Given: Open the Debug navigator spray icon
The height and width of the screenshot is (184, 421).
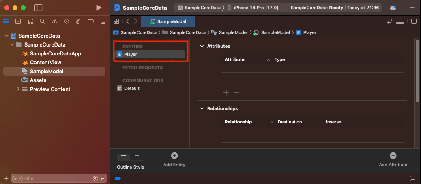Looking at the screenshot, I should [x=79, y=21].
